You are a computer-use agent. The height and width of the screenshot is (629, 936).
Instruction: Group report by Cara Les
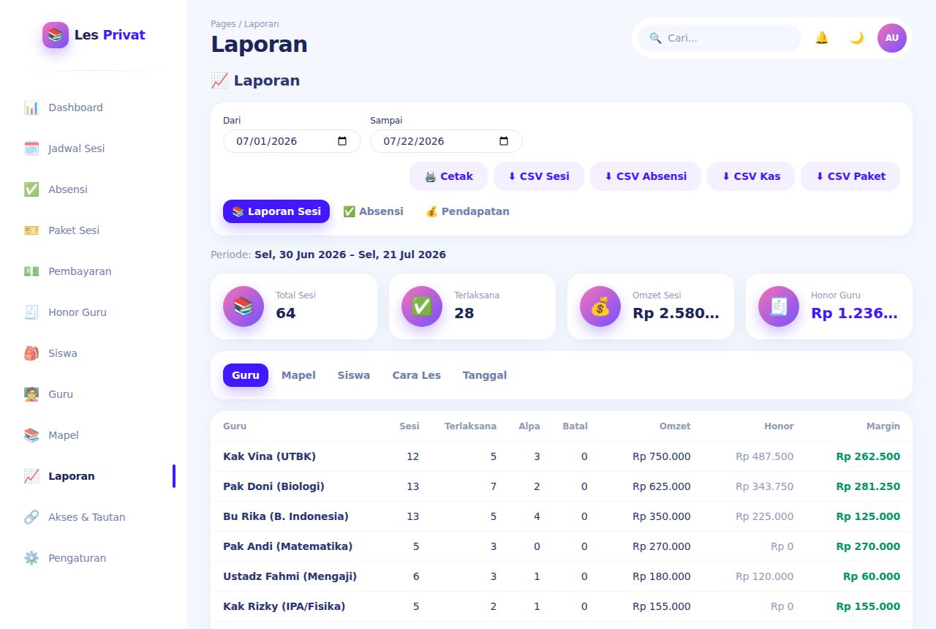coord(417,375)
